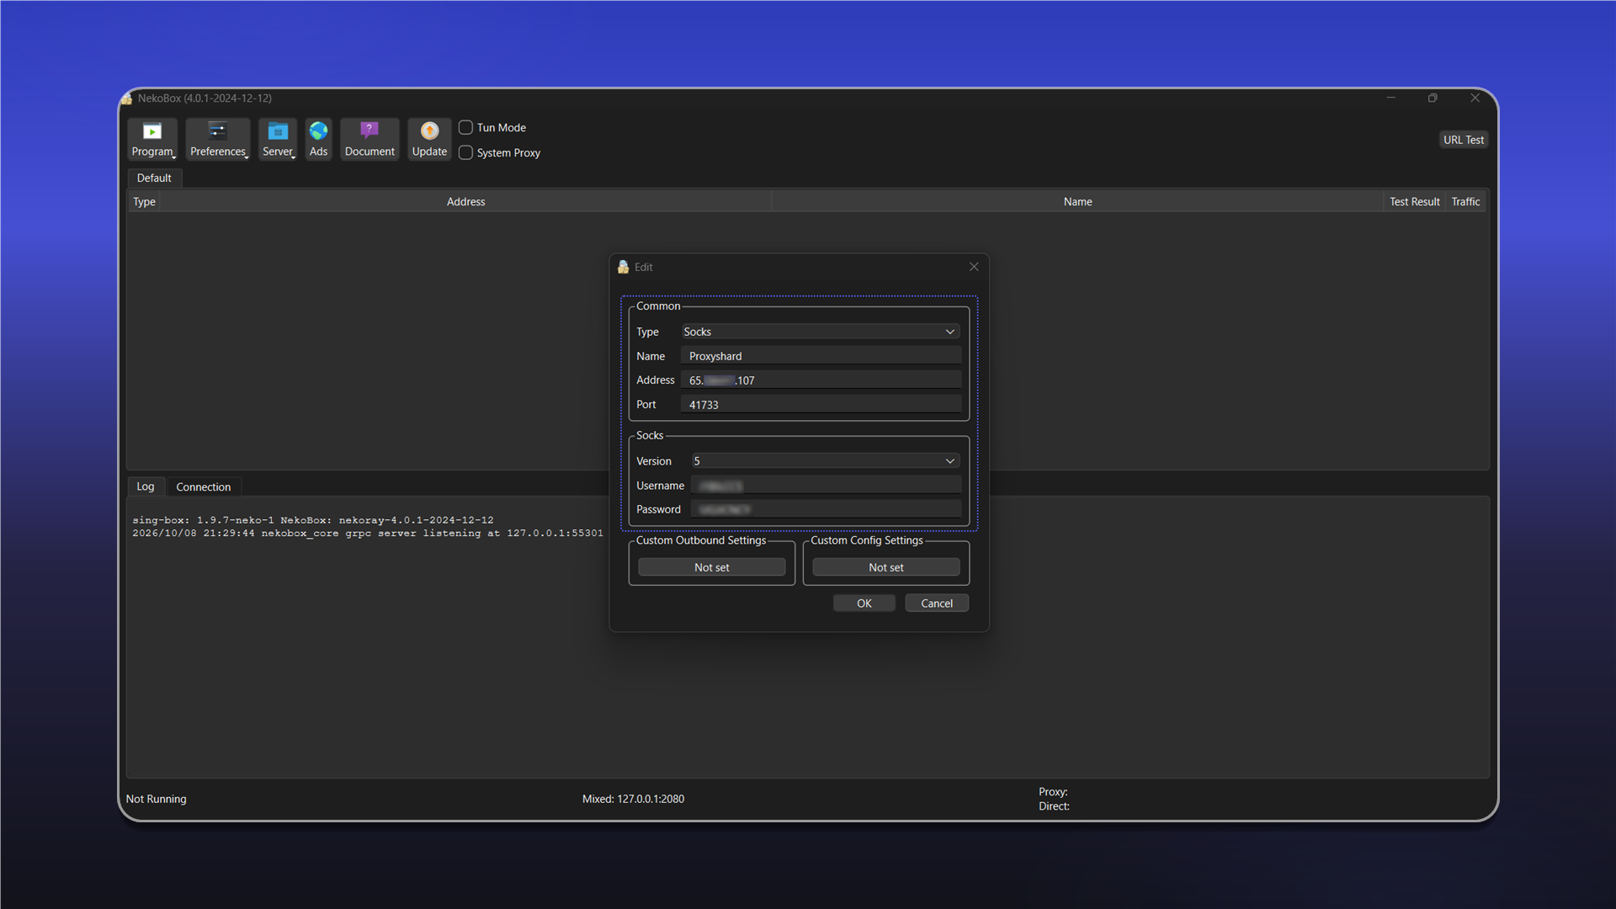Click the Name column header
Image resolution: width=1616 pixels, height=909 pixels.
click(1077, 202)
